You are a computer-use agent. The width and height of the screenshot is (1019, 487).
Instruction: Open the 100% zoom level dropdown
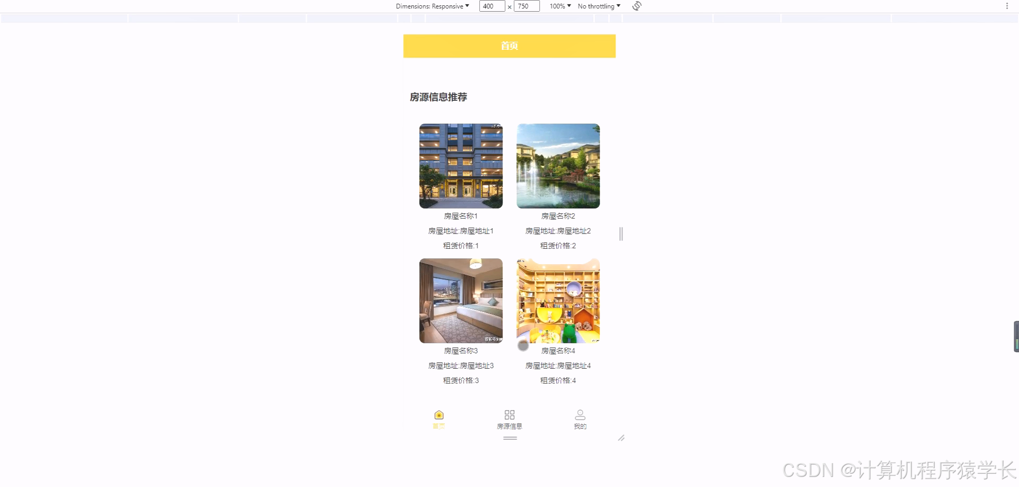559,6
